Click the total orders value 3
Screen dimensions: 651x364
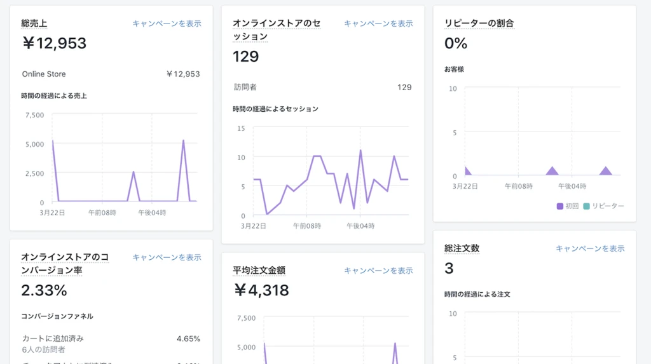point(449,269)
